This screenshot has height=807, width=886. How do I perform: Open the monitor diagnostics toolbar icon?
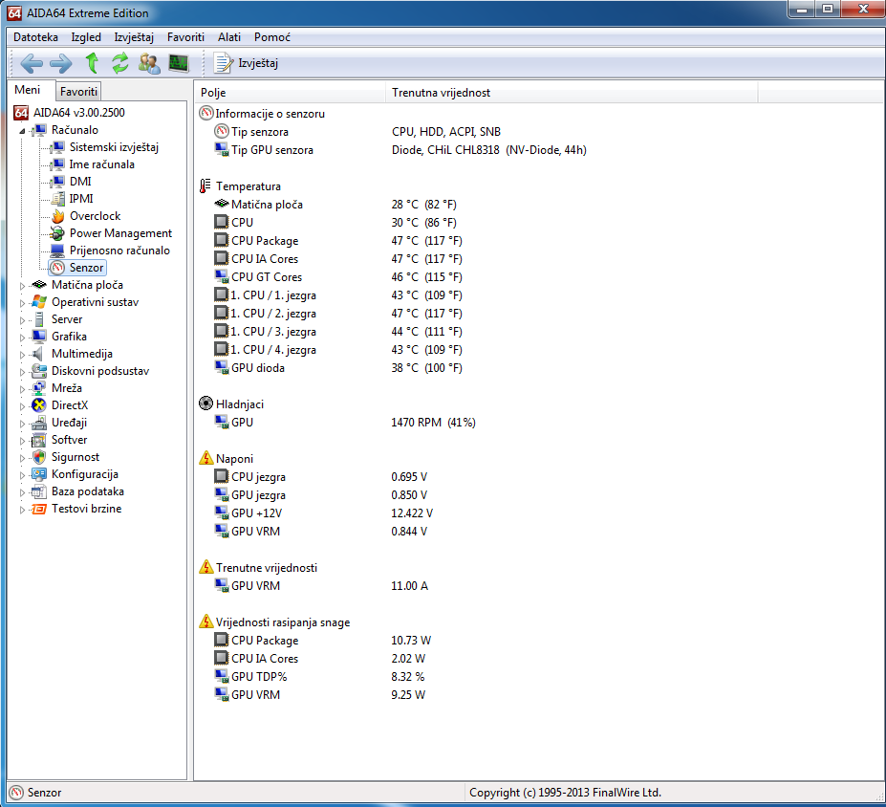tap(179, 63)
